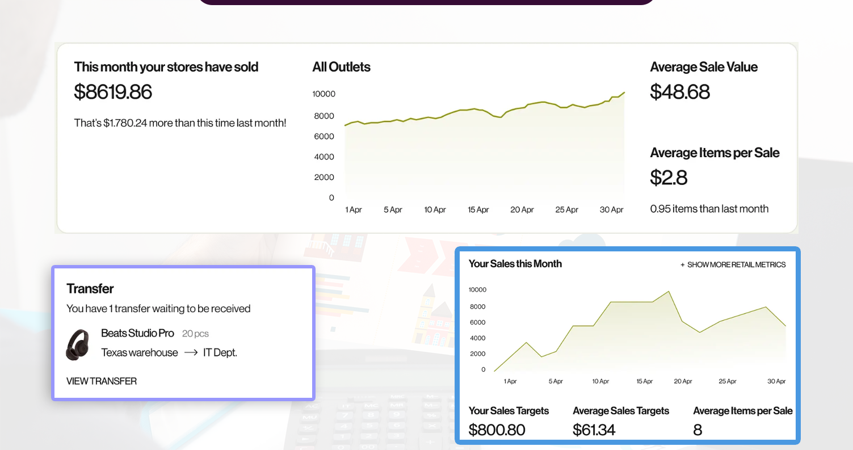Click the "1 Apr" label on the All Outlets chart
The height and width of the screenshot is (450, 853).
point(353,209)
